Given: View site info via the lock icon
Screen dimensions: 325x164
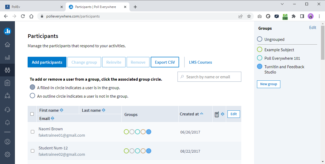Looking at the screenshot, I should [x=42, y=16].
